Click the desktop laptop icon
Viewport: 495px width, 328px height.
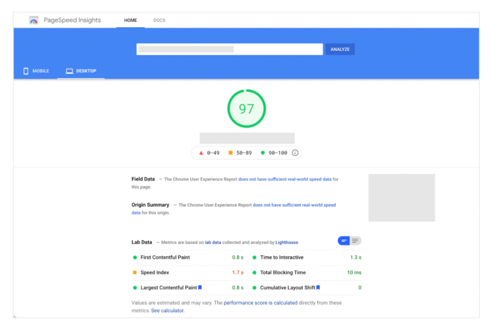point(69,71)
